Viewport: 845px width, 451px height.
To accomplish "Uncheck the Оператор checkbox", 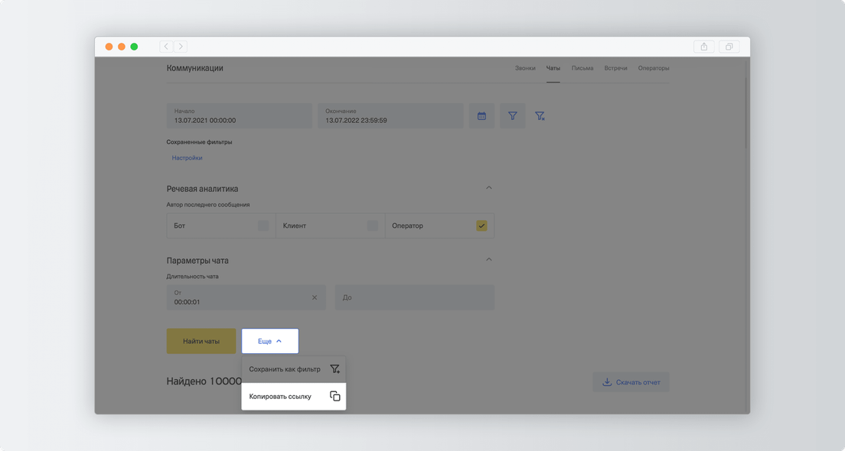I will pos(481,226).
